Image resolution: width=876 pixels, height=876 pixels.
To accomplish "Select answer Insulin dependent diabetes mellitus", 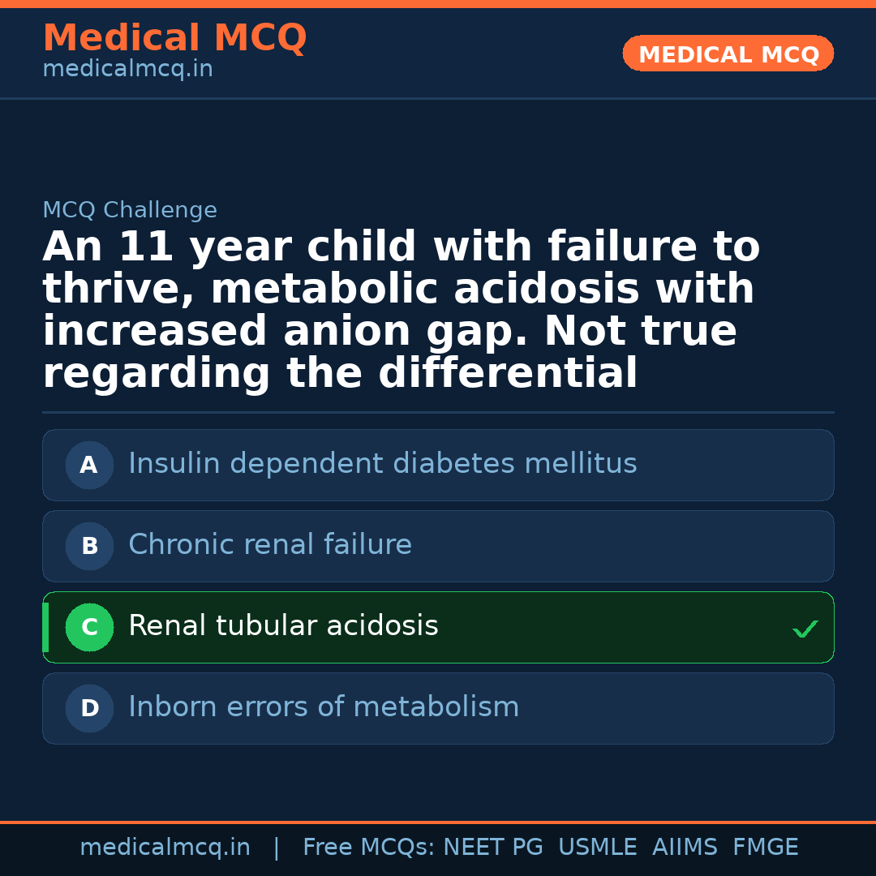I will (x=382, y=464).
